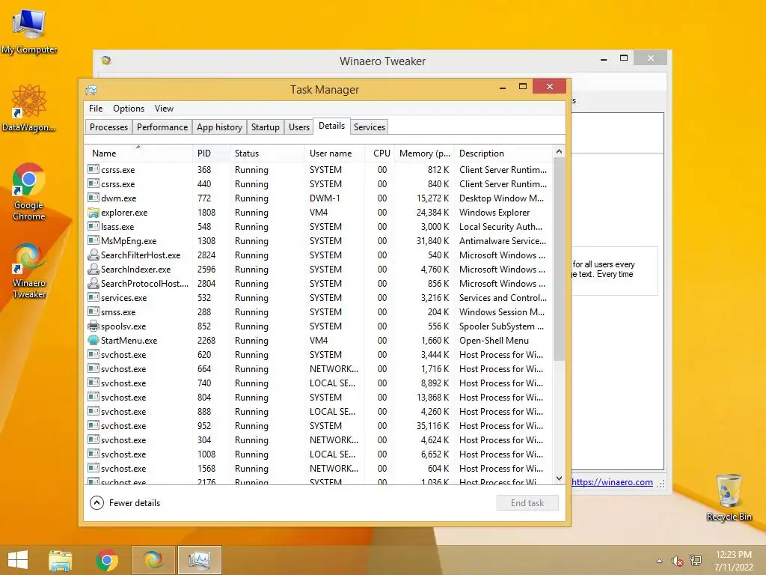Open File Explorer from the taskbar

click(61, 560)
